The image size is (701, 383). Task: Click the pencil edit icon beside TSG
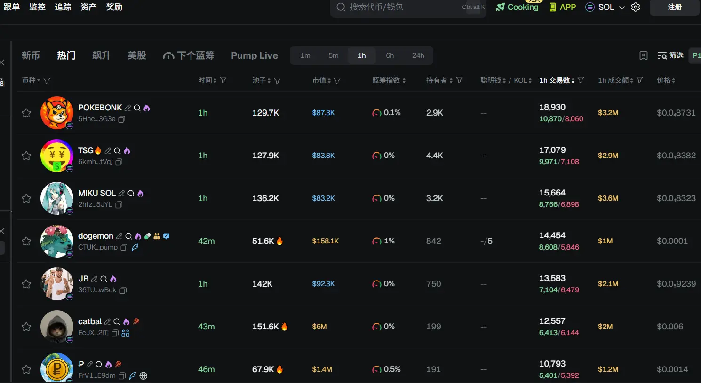(108, 150)
